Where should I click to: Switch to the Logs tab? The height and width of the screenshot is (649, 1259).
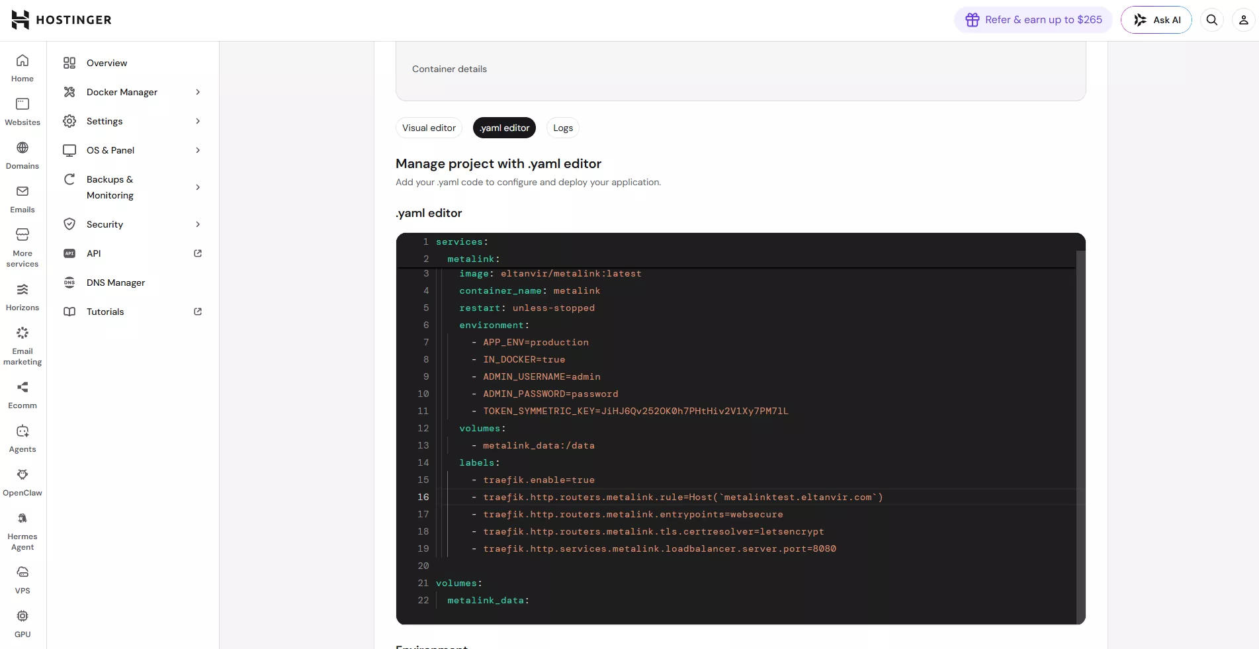[x=563, y=128]
